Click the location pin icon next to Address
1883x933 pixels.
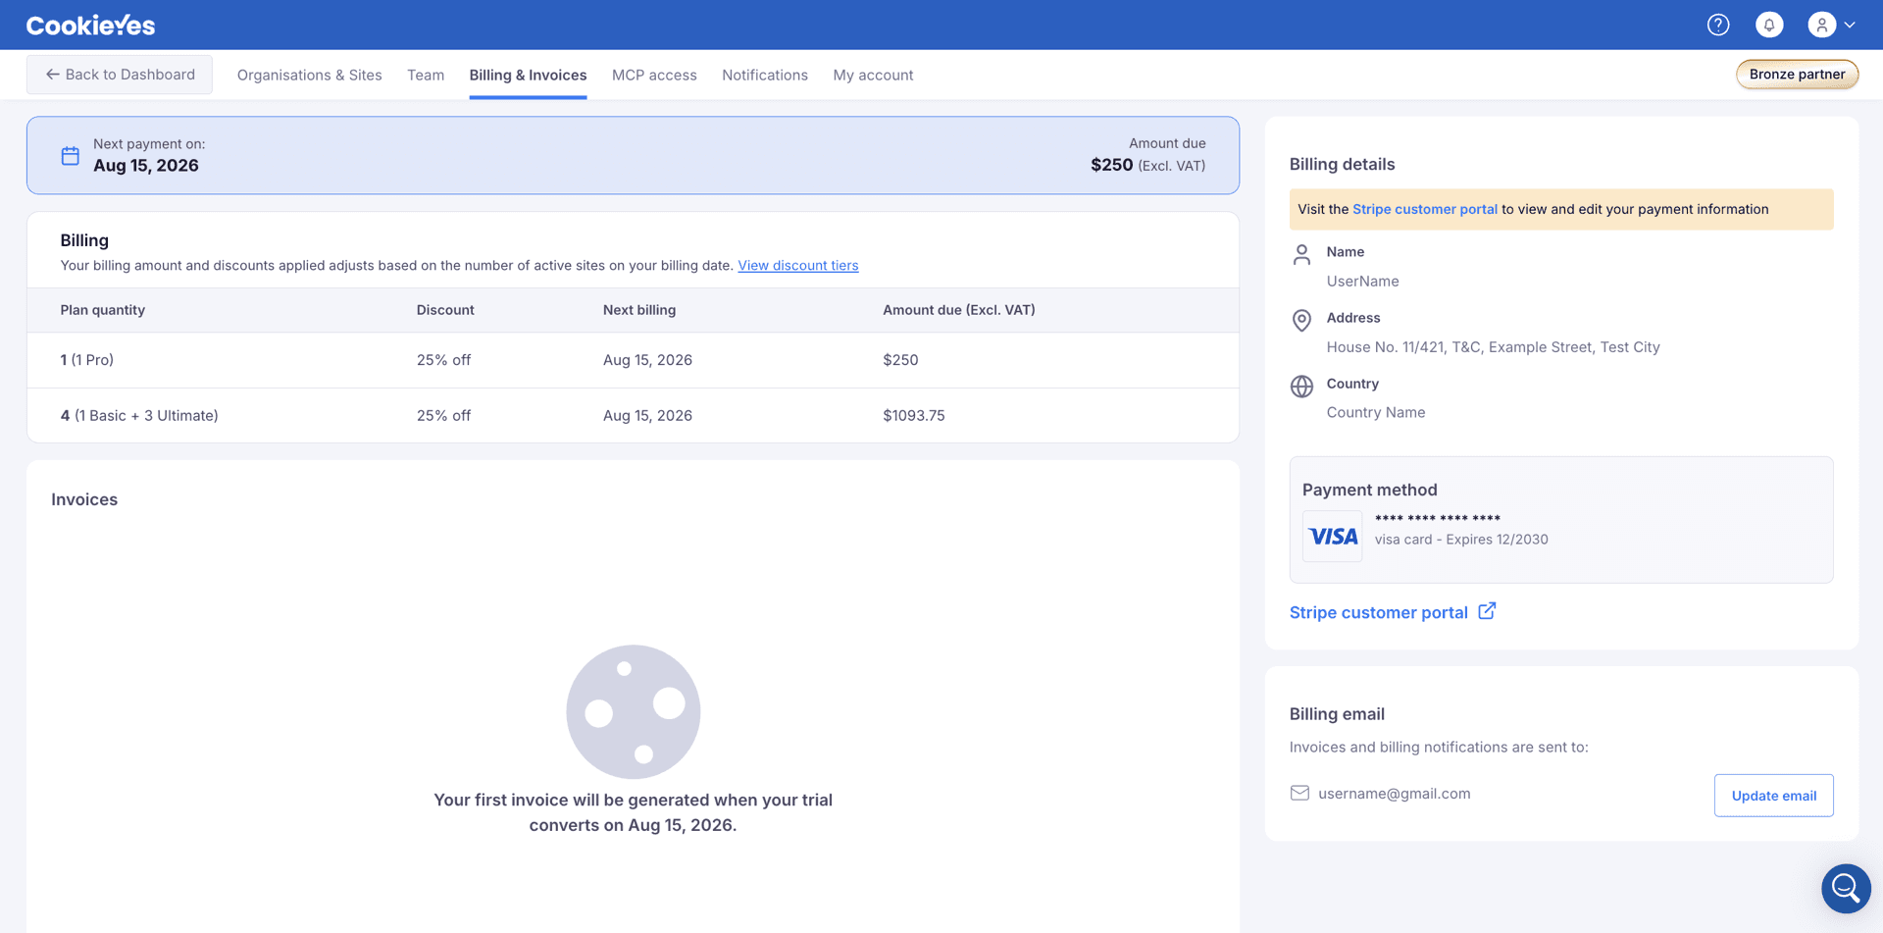click(x=1301, y=321)
